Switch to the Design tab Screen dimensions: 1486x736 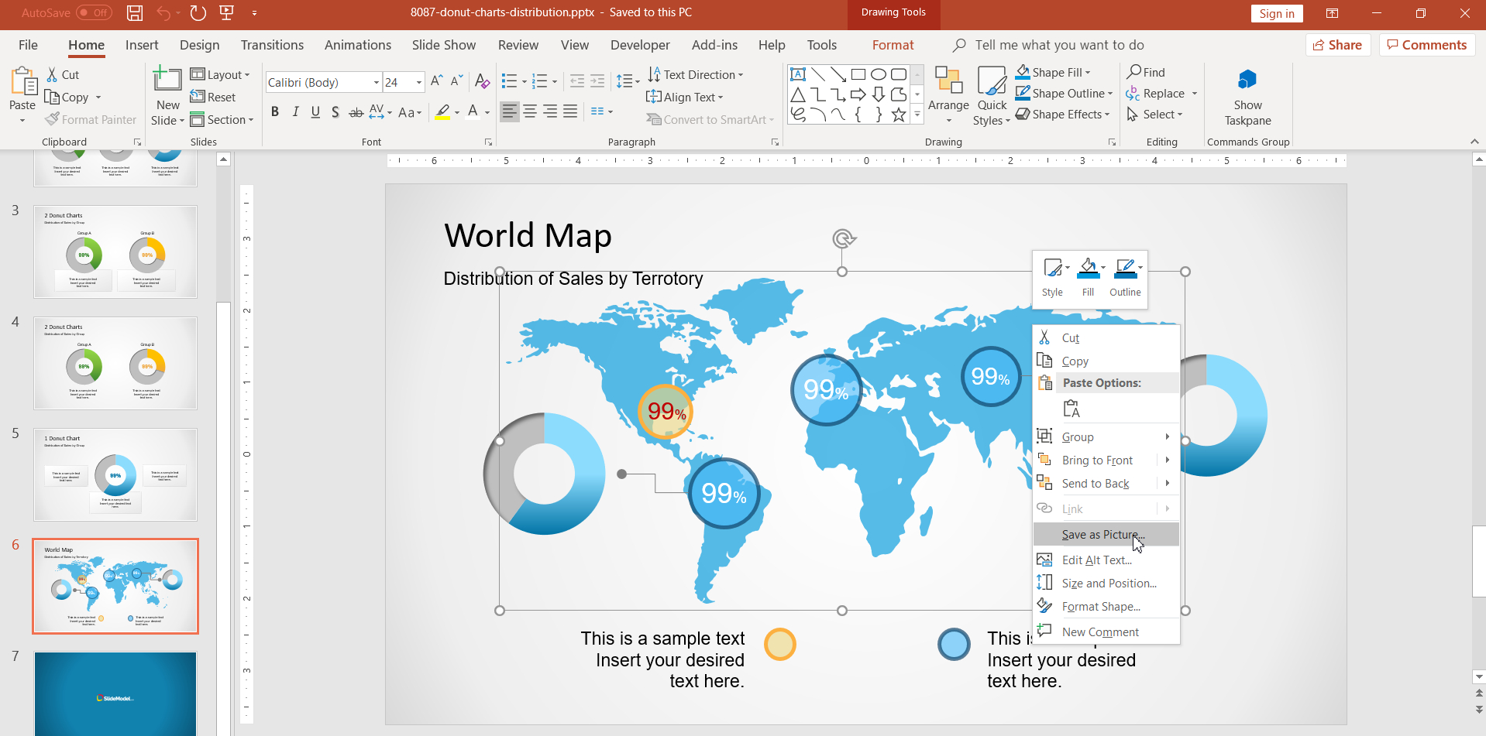(x=199, y=45)
